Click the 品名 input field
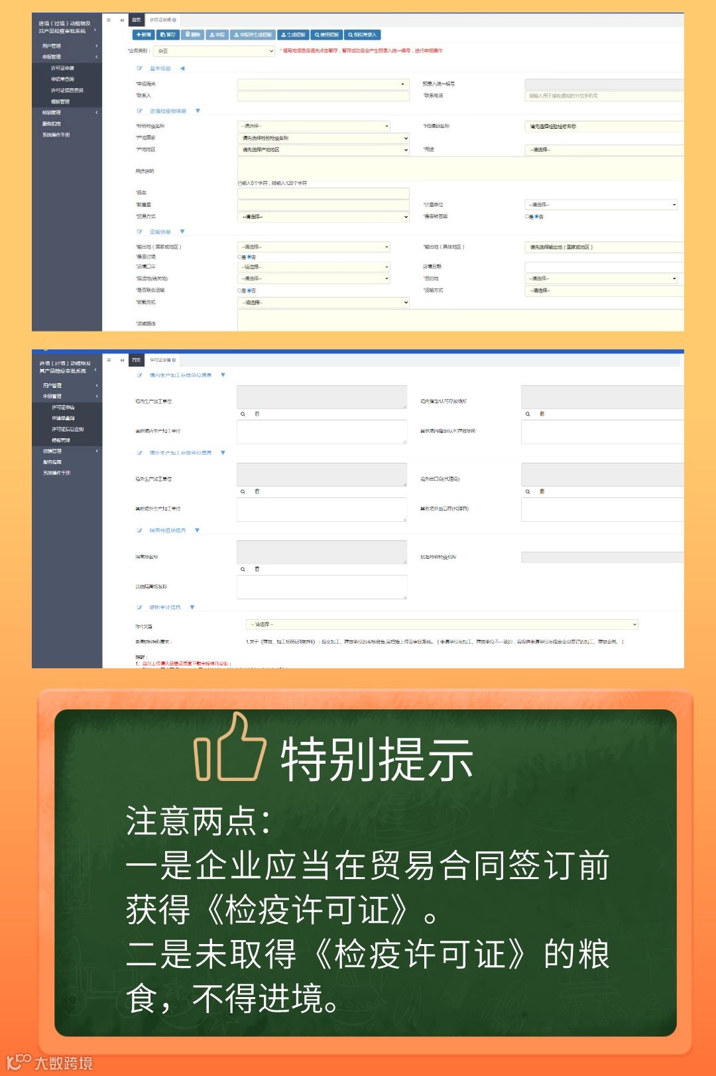Viewport: 716px width, 1076px height. (x=324, y=193)
